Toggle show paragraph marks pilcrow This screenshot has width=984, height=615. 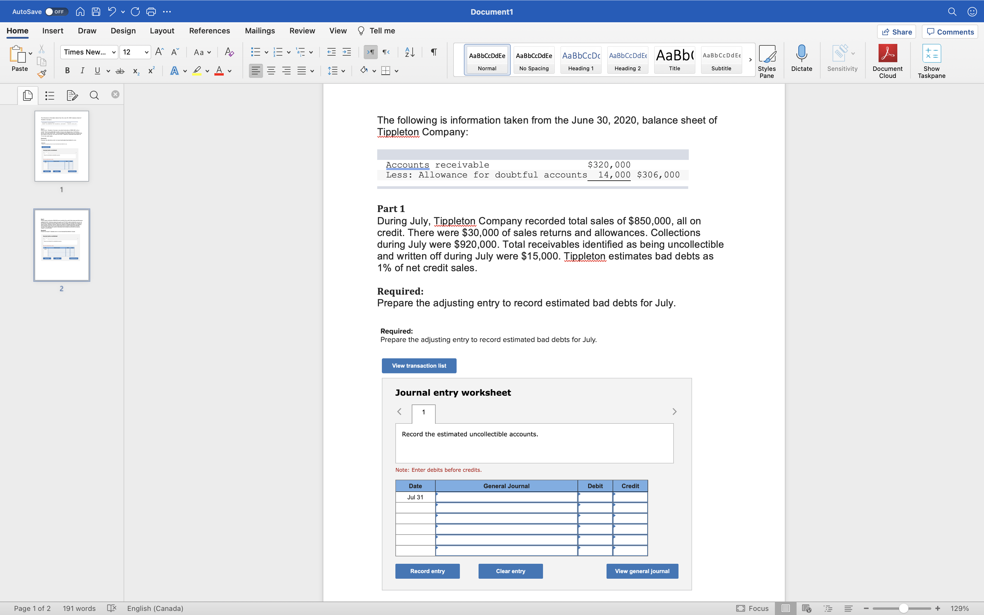click(x=433, y=52)
